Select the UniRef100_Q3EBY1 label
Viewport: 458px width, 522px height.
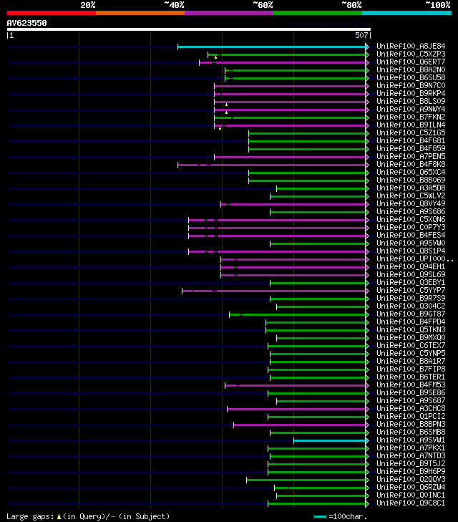point(411,282)
